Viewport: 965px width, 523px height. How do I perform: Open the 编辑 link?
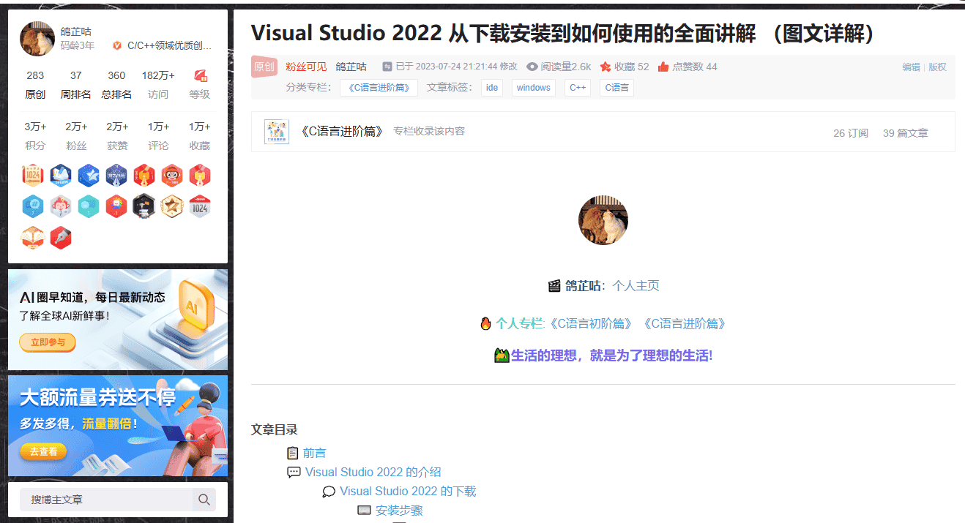tap(912, 67)
